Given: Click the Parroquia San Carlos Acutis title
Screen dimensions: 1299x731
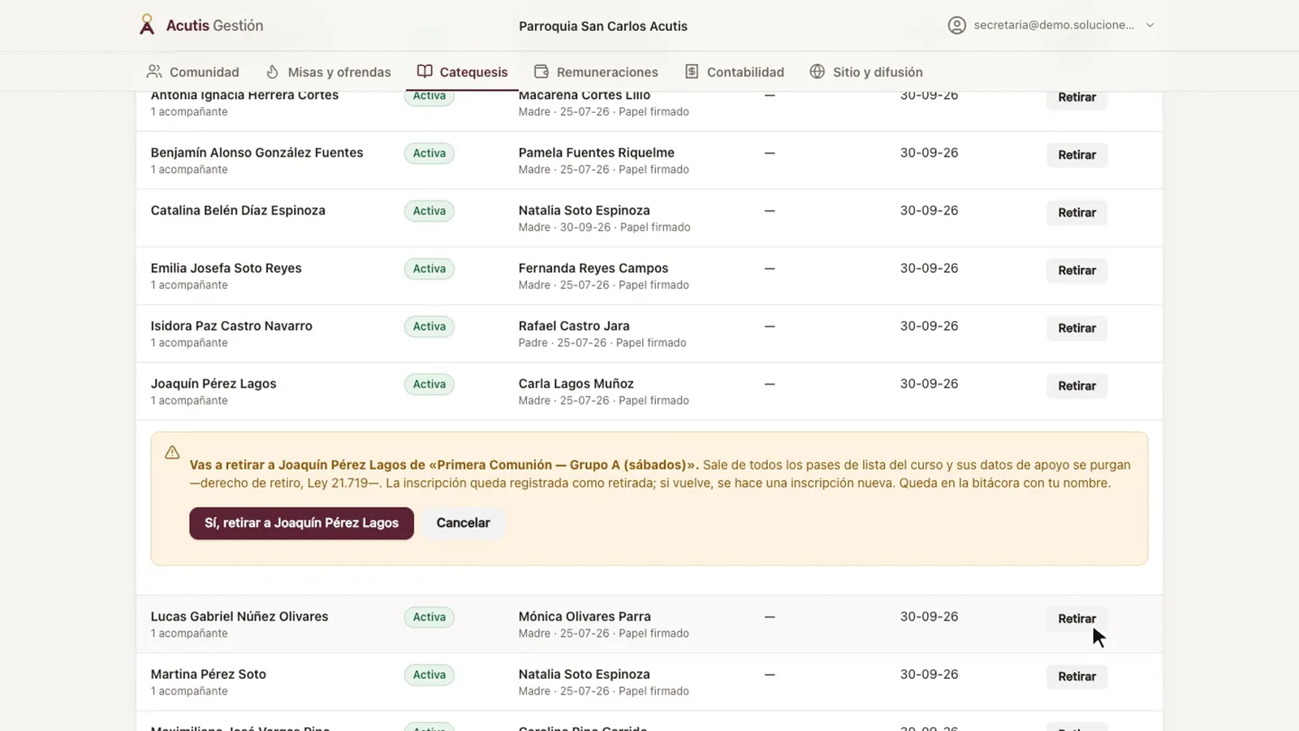Looking at the screenshot, I should point(603,26).
